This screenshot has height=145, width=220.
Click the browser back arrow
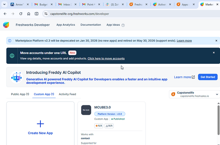(5, 14)
